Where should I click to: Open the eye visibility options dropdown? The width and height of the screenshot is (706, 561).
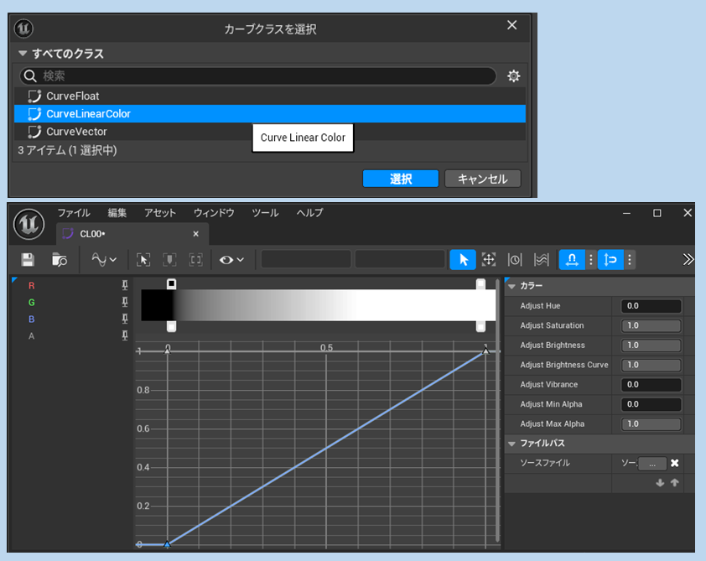[x=231, y=260]
